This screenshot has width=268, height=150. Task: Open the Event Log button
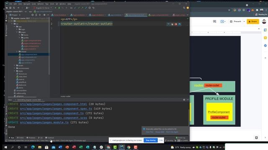[x=180, y=138]
